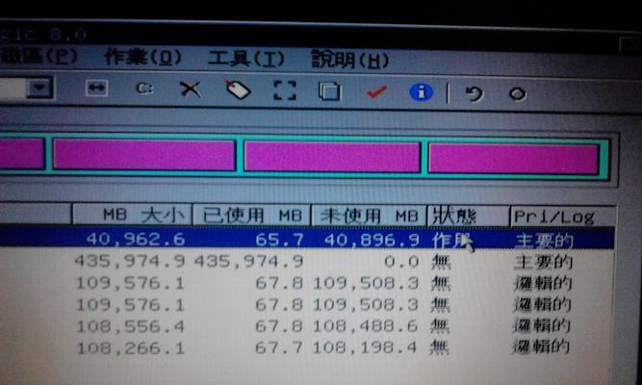
Task: Click the 67.7 used MB cell
Action: click(279, 347)
